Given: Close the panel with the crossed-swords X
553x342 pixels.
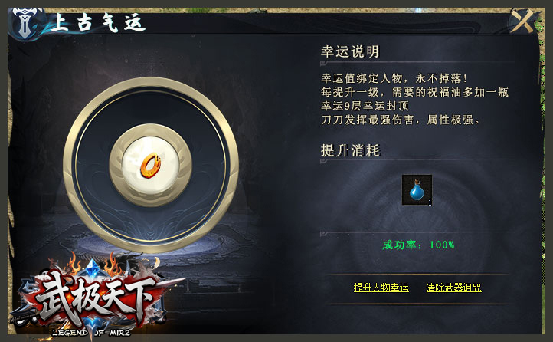Looking at the screenshot, I should click(x=522, y=21).
